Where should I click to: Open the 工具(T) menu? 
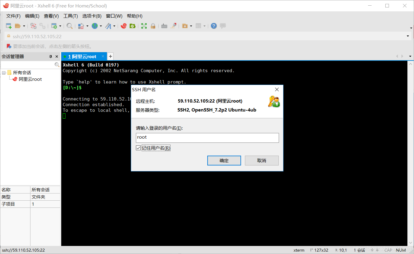(x=70, y=16)
